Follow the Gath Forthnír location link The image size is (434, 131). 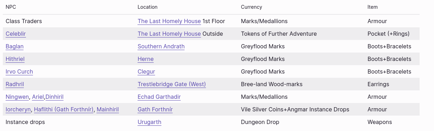[155, 110]
